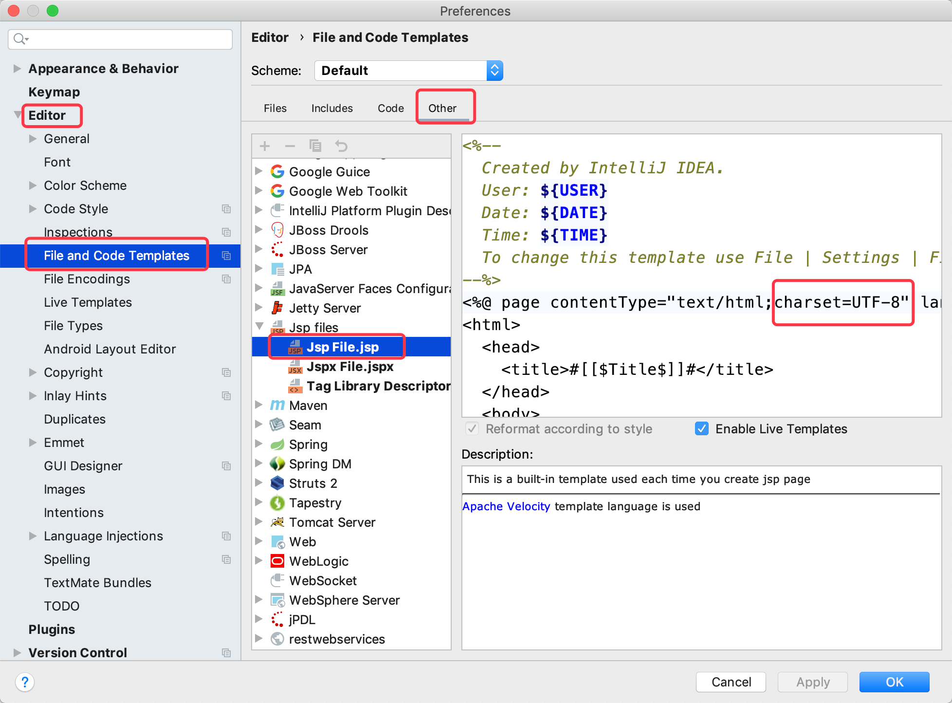Open the TODO settings page
Viewport: 952px width, 703px height.
(x=61, y=606)
